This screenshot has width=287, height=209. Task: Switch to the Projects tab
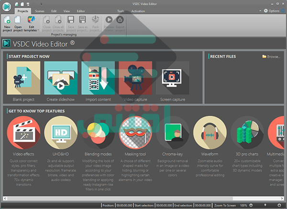click(22, 11)
